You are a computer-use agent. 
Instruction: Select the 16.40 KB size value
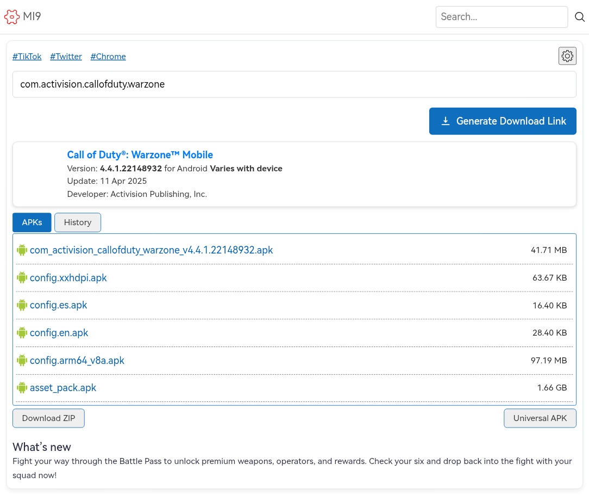point(549,305)
